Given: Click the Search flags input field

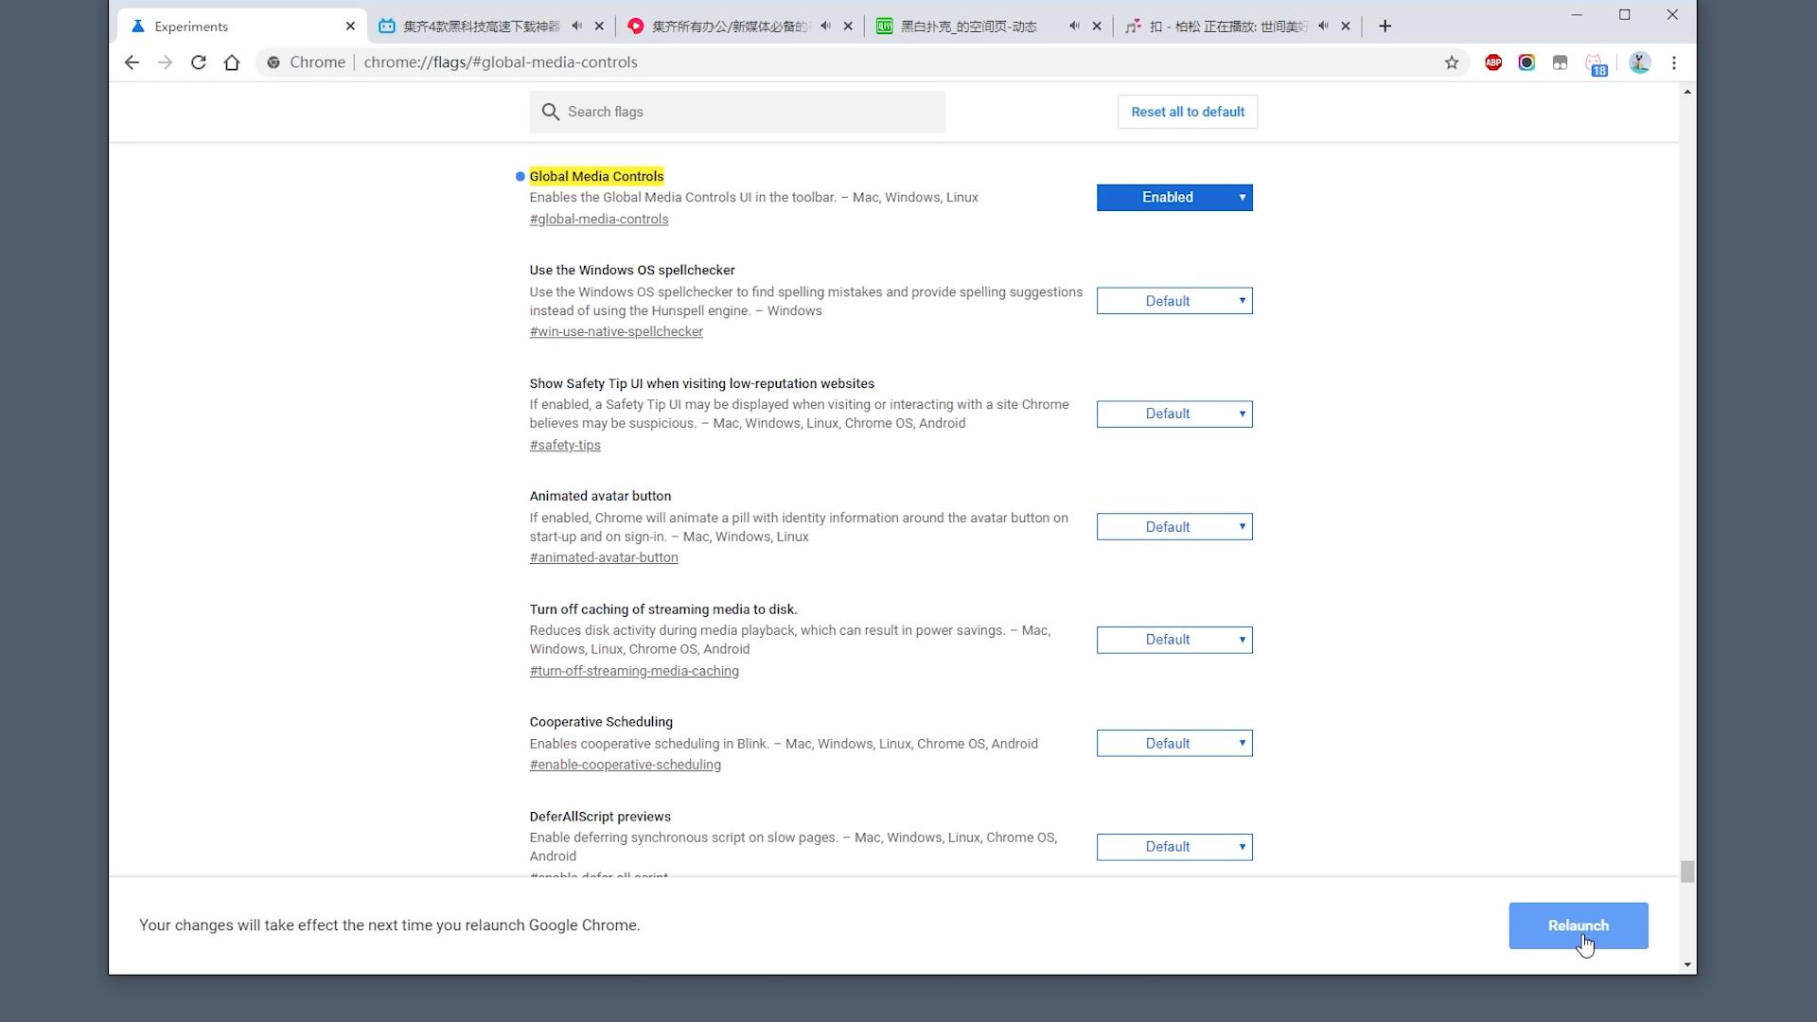Looking at the screenshot, I should coord(748,112).
